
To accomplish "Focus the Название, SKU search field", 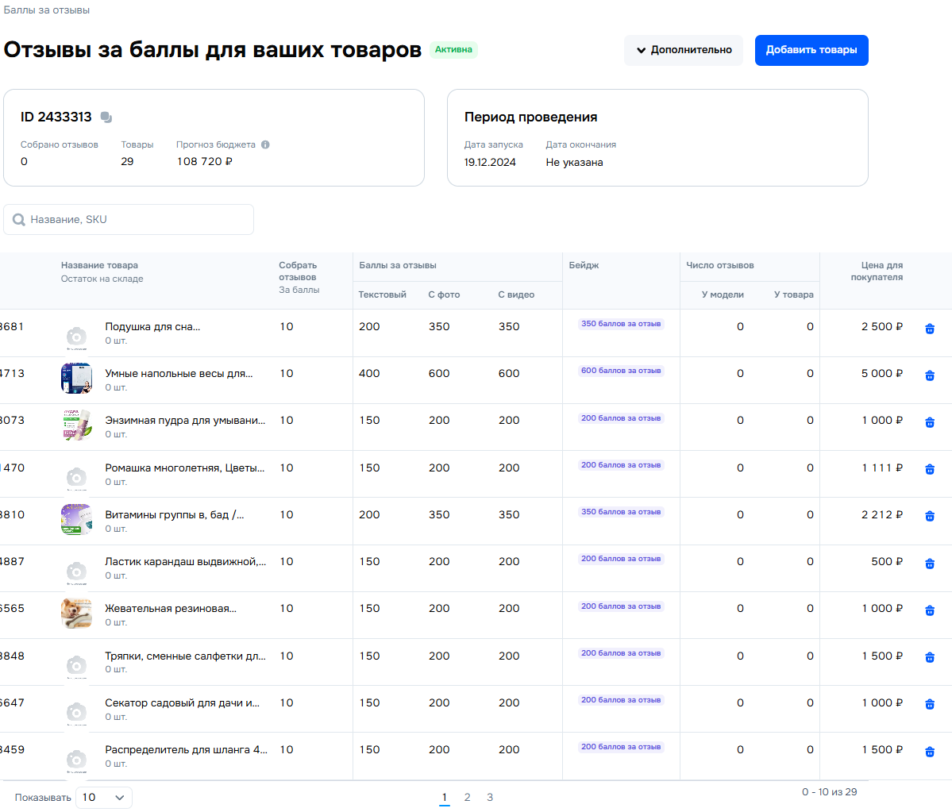I will pyautogui.click(x=129, y=220).
